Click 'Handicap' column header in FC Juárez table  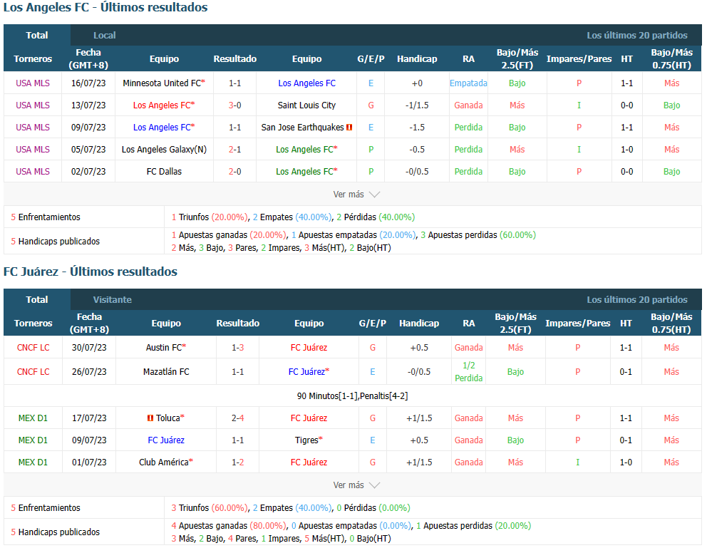click(419, 323)
